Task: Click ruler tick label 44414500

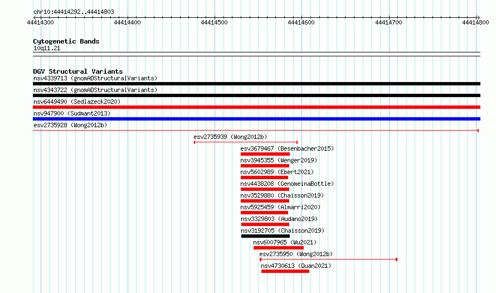Action: [x=215, y=22]
